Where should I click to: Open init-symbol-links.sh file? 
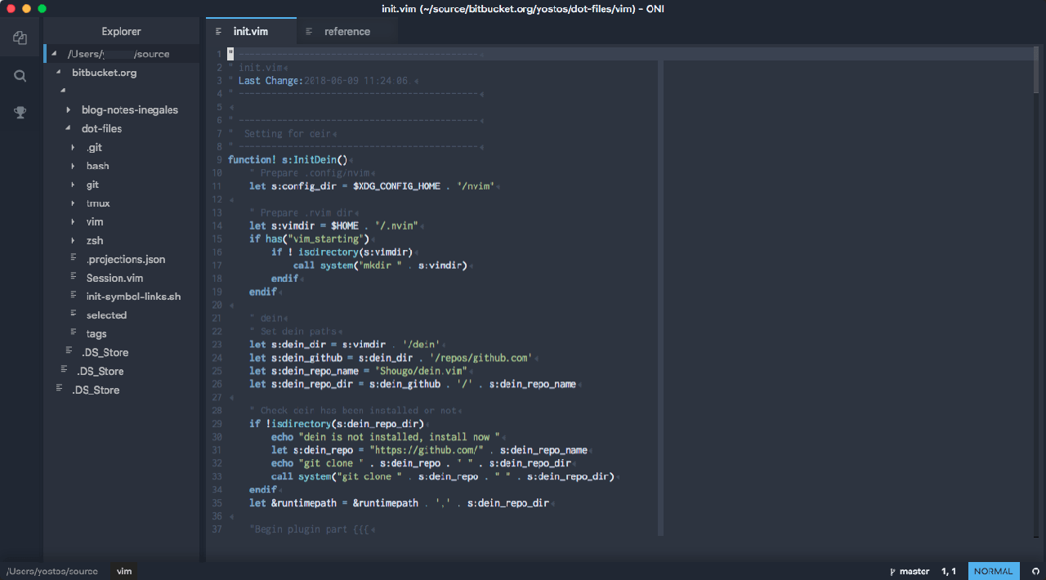tap(133, 297)
